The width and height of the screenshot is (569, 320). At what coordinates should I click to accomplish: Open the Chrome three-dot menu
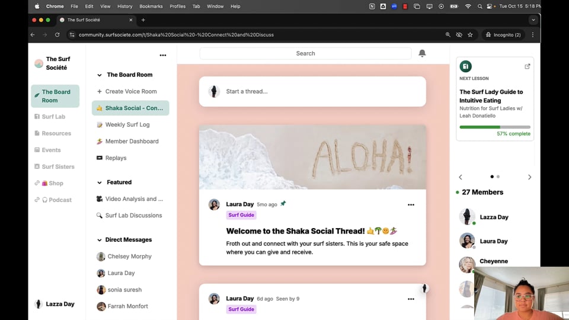pos(533,35)
